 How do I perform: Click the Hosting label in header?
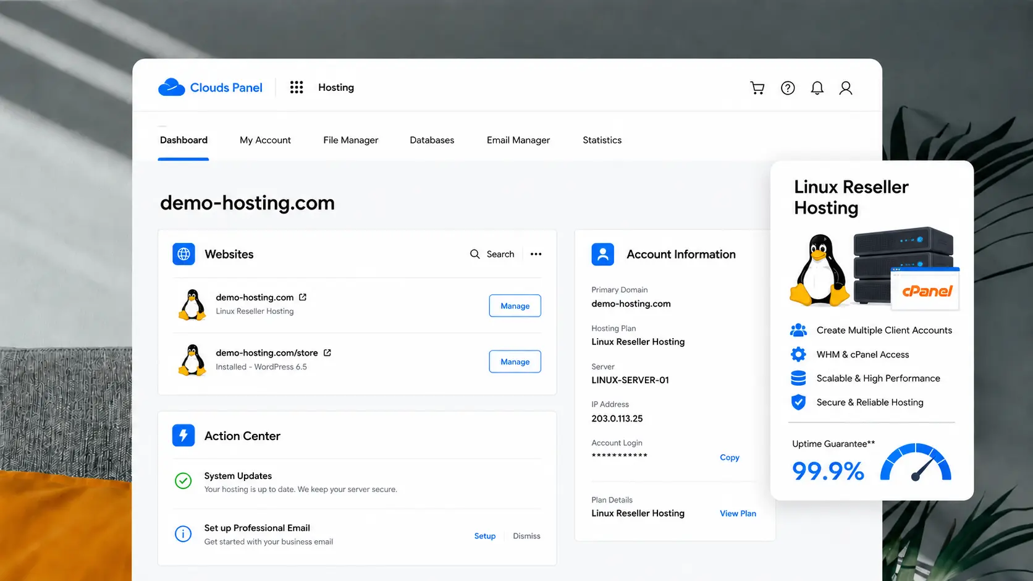[x=336, y=88]
